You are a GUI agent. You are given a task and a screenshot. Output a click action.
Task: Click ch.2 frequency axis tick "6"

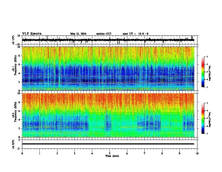click(19, 111)
